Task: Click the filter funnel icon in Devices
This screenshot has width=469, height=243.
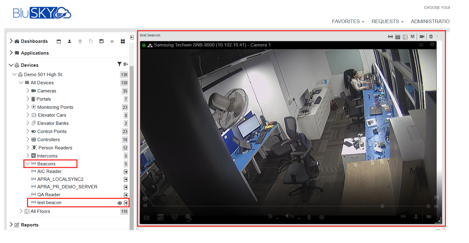Action: click(119, 64)
